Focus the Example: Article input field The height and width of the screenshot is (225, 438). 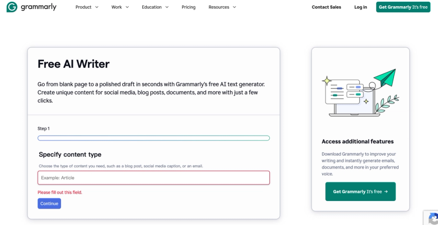[x=154, y=178]
